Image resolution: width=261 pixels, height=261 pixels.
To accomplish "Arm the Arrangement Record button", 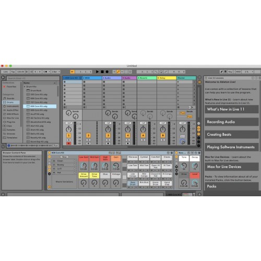I will [x=107, y=72].
